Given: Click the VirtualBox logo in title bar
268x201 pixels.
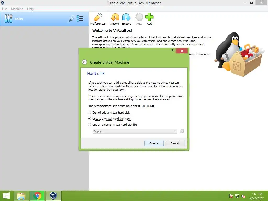Looking at the screenshot, I should click(2, 3).
